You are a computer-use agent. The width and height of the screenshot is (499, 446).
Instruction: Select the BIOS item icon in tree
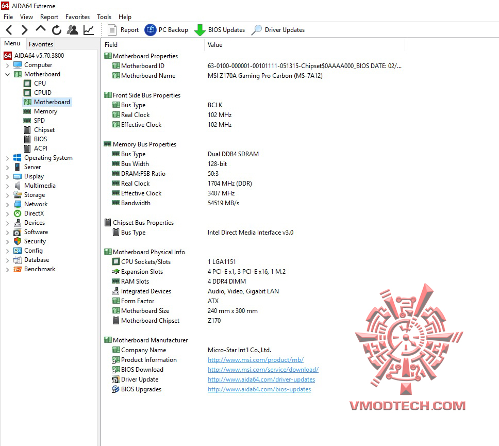click(27, 139)
